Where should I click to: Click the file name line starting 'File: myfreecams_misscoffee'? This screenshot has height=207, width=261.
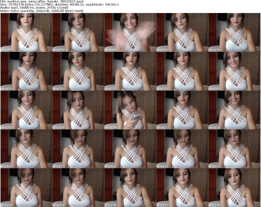click(x=42, y=2)
